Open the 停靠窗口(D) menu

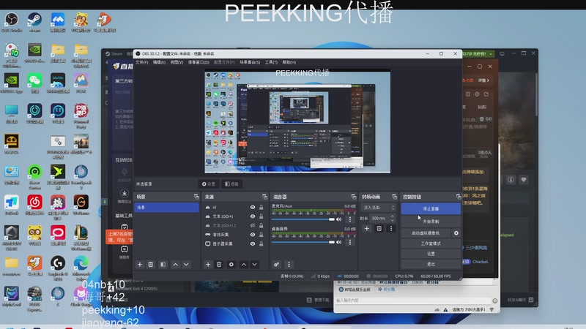(x=199, y=62)
